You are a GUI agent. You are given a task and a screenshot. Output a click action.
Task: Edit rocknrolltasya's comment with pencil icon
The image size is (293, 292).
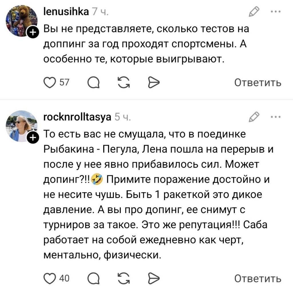pyautogui.click(x=254, y=117)
